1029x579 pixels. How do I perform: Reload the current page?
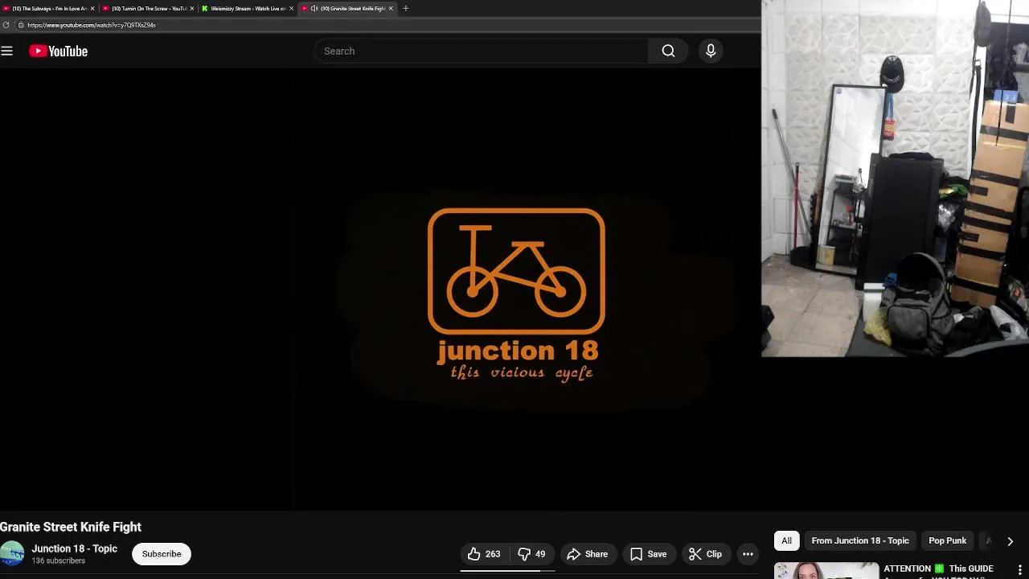point(6,25)
